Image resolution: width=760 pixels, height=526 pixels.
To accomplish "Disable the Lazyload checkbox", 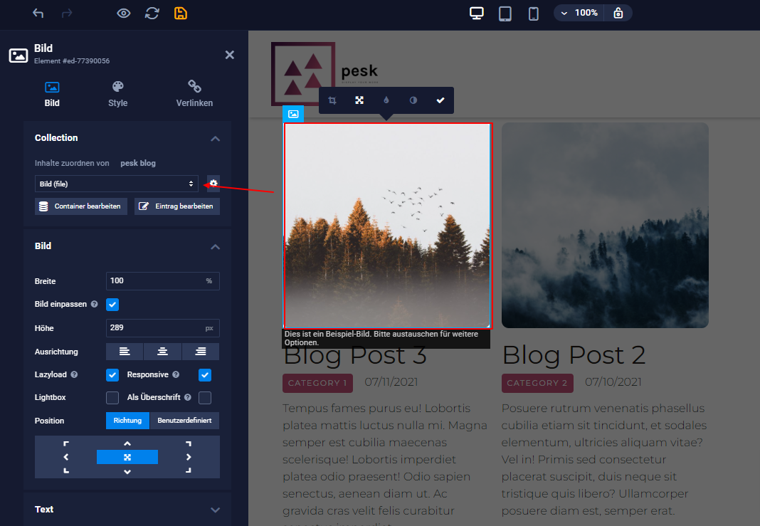I will point(112,374).
